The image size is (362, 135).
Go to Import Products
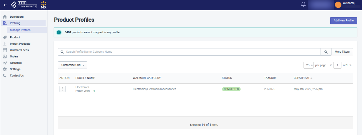[x=20, y=44]
